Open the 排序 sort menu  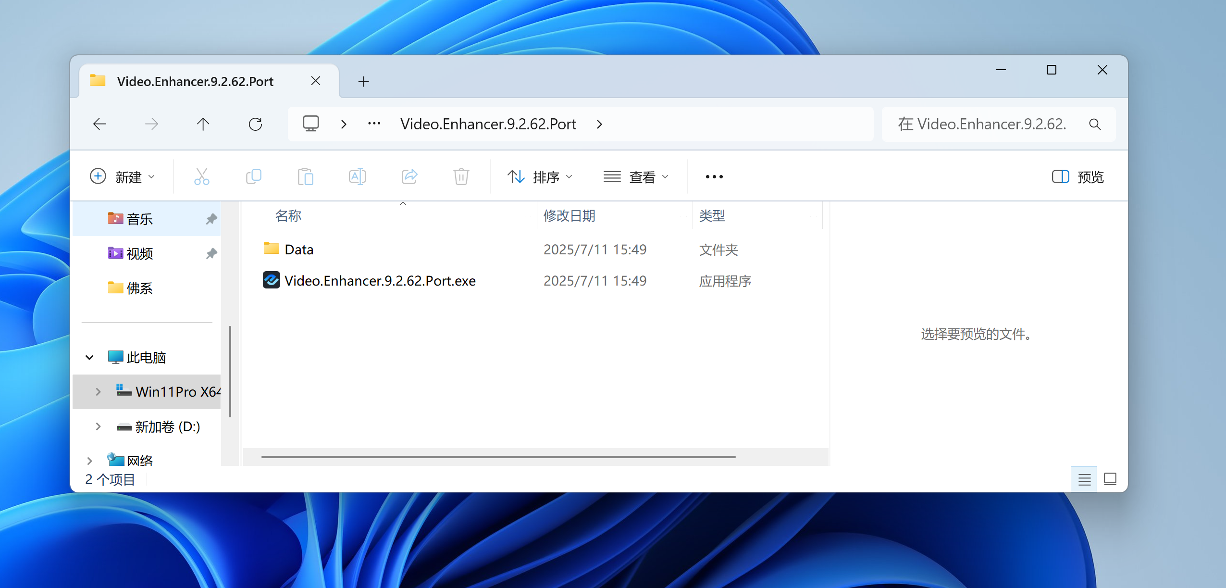pos(540,176)
